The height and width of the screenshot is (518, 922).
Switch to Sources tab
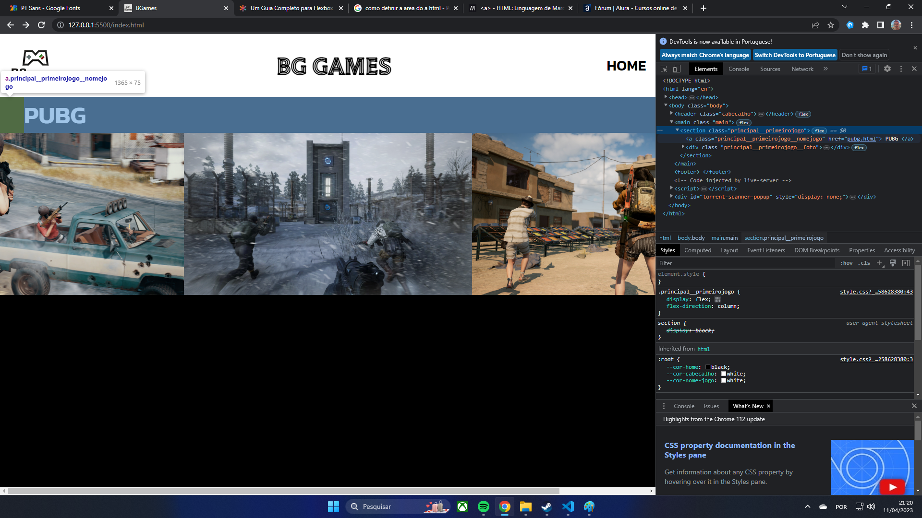pyautogui.click(x=770, y=69)
